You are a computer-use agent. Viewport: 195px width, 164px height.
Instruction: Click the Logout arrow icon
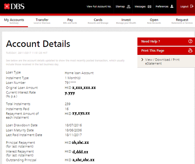(192, 6)
